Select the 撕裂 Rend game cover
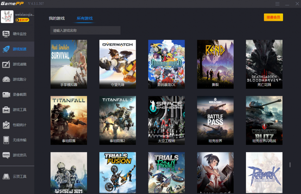 click(x=215, y=64)
